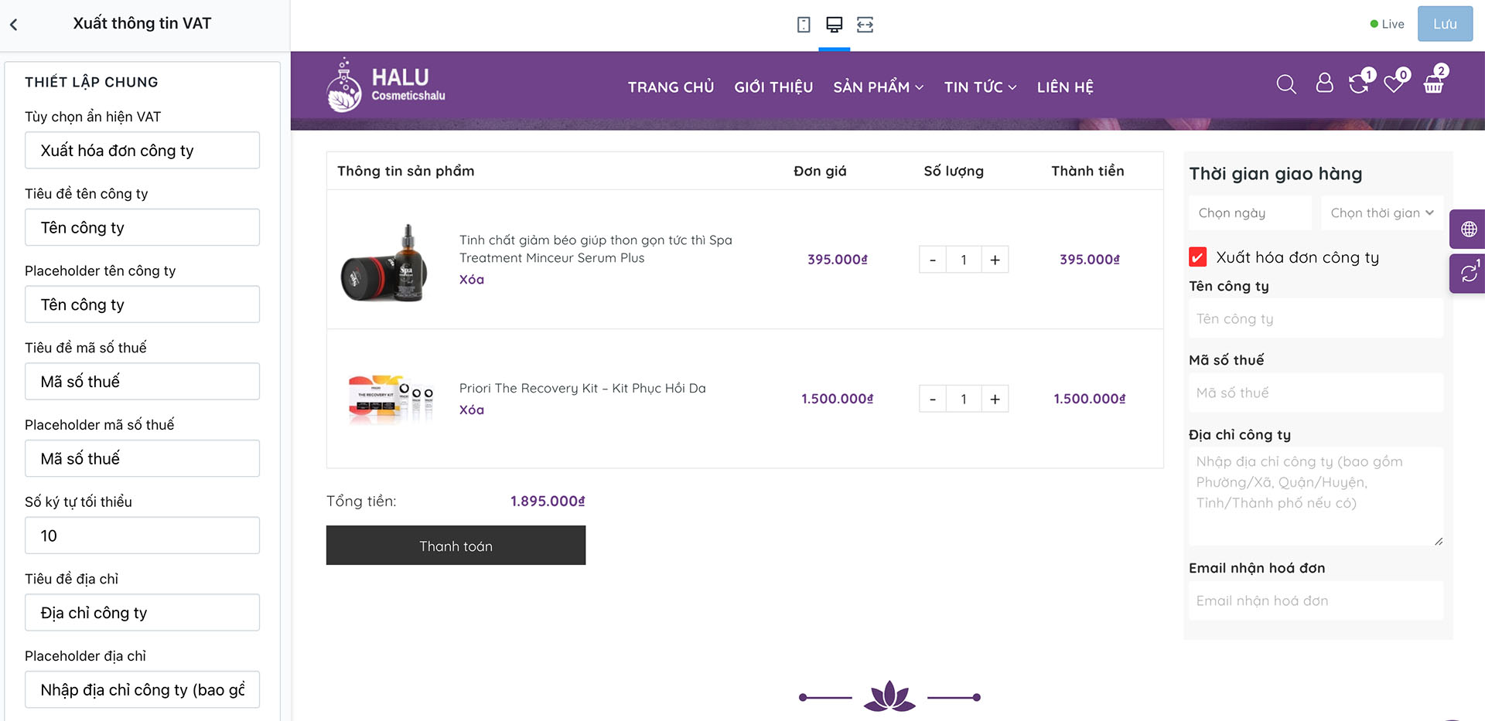Click the Lưu save button
The height and width of the screenshot is (721, 1485).
pyautogui.click(x=1445, y=24)
